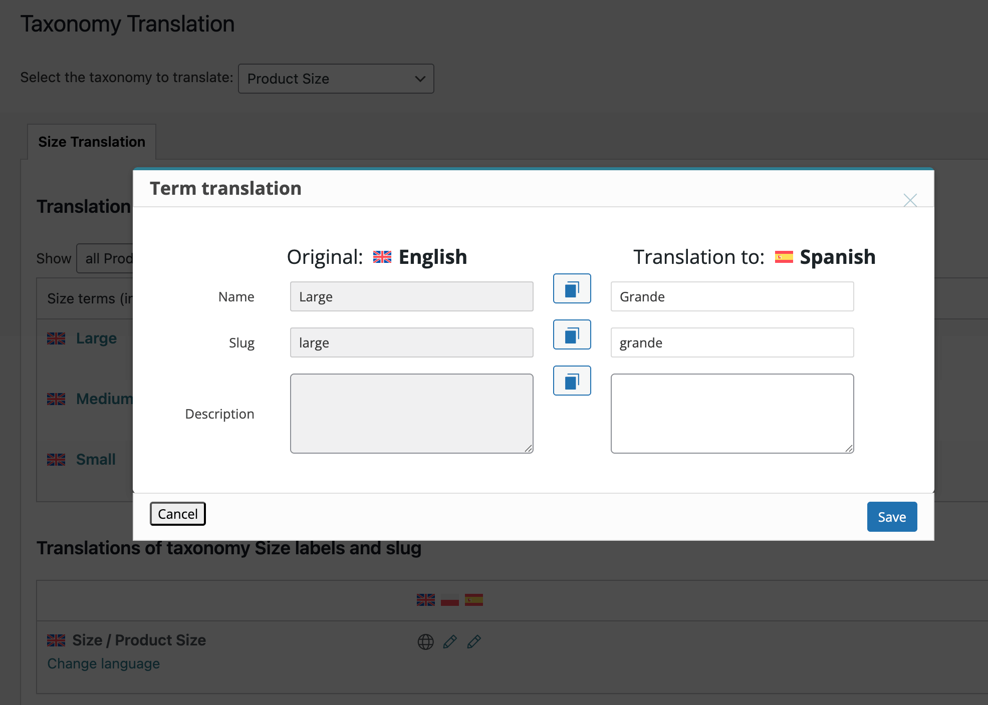Copy the original Description to the translation

click(572, 381)
